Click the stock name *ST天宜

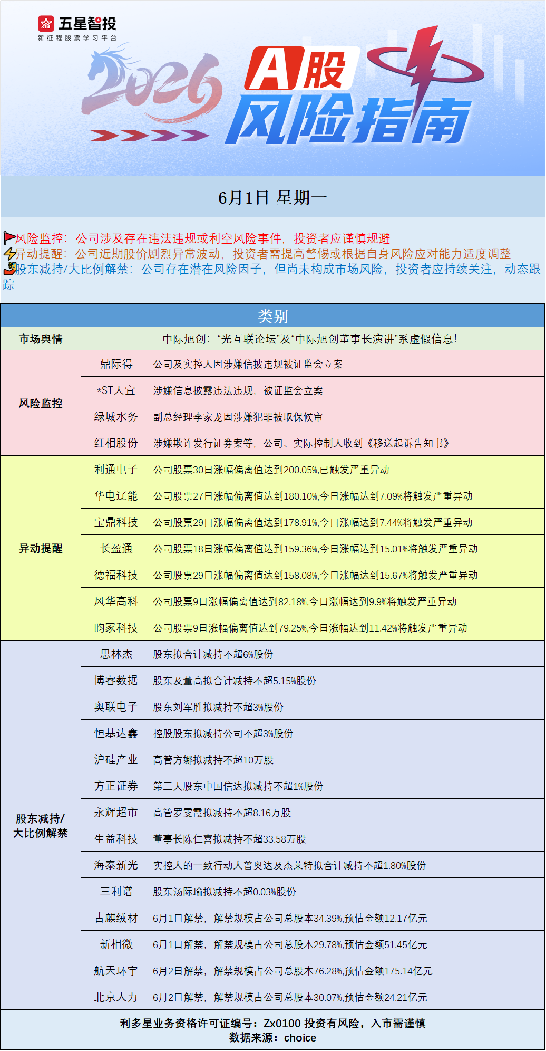116,390
